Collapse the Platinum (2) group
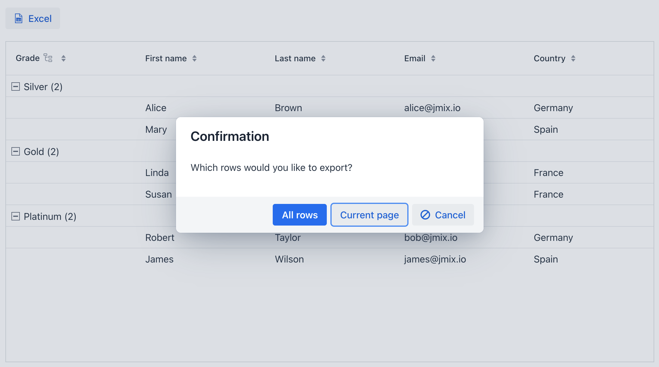This screenshot has width=659, height=367. click(x=15, y=216)
